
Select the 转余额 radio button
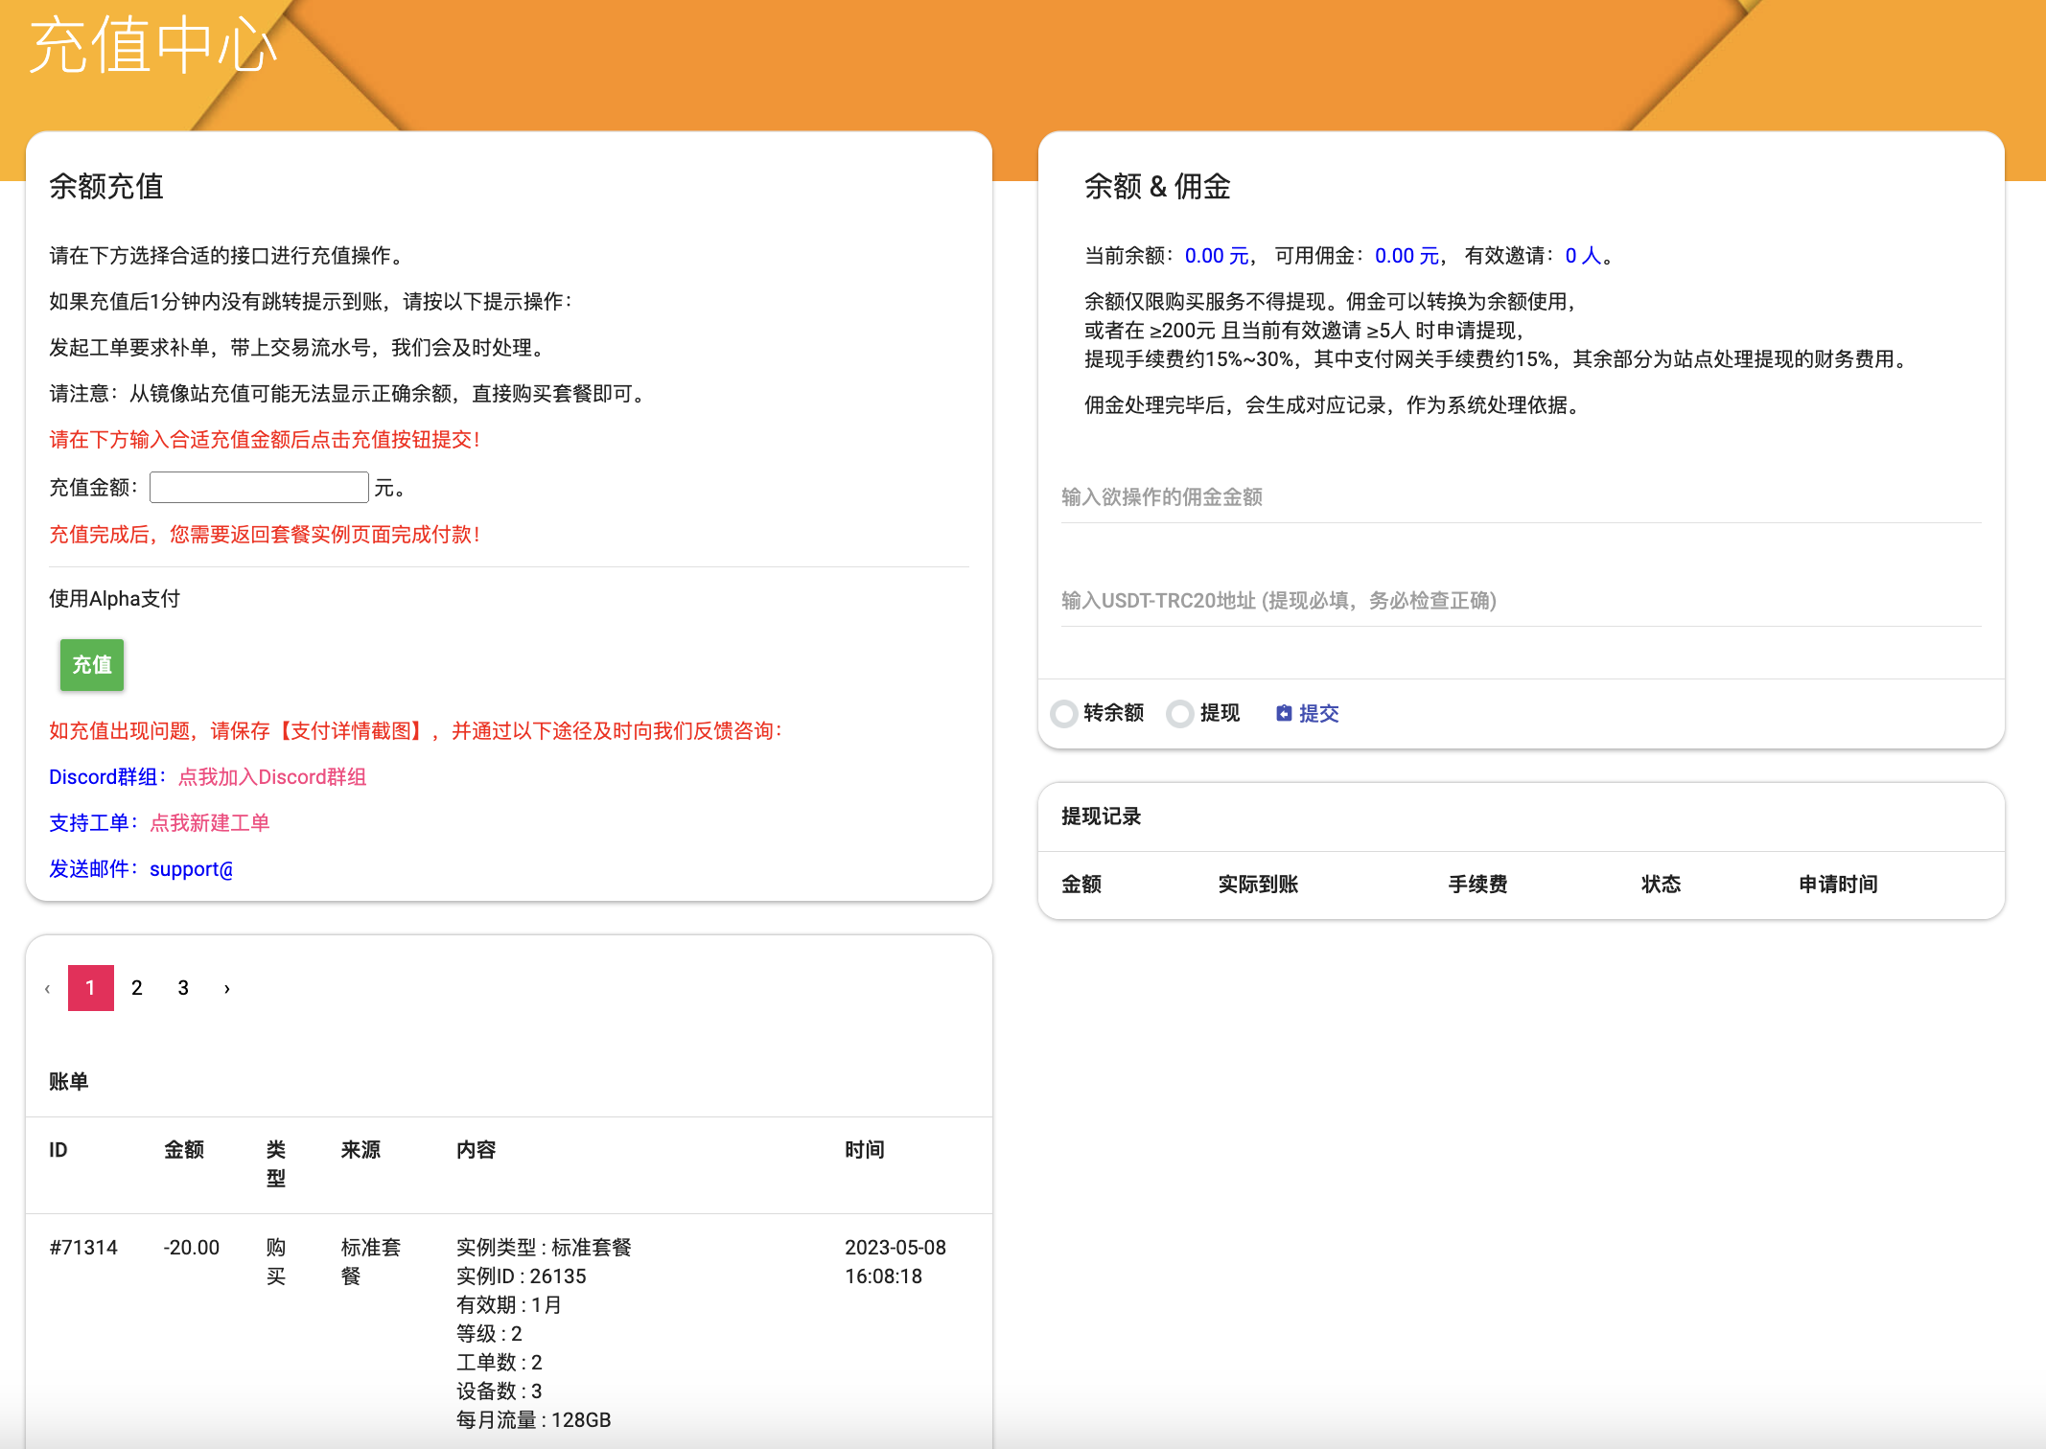click(x=1064, y=713)
